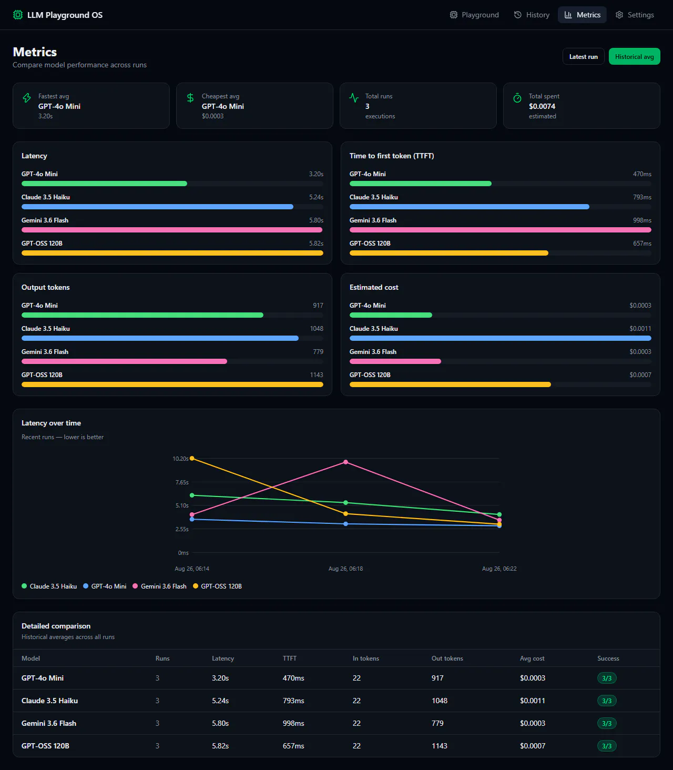Click the Gemini 3.6 Flash pink legend dot
Viewport: 673px width, 770px height.
pos(135,586)
